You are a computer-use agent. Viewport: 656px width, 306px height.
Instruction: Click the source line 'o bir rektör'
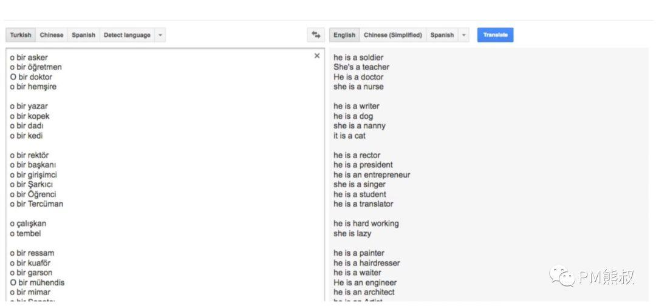click(x=29, y=155)
